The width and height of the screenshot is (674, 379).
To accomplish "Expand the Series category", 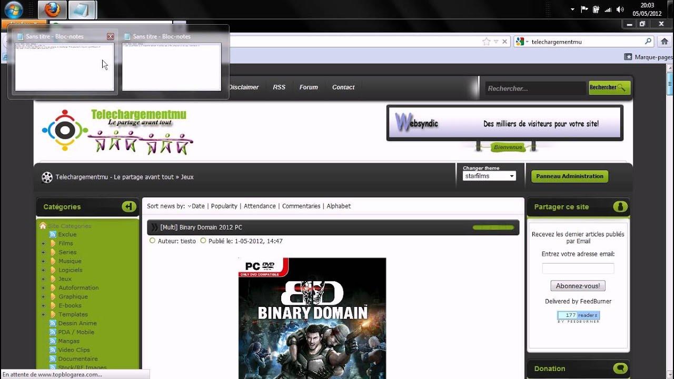I will pyautogui.click(x=43, y=253).
